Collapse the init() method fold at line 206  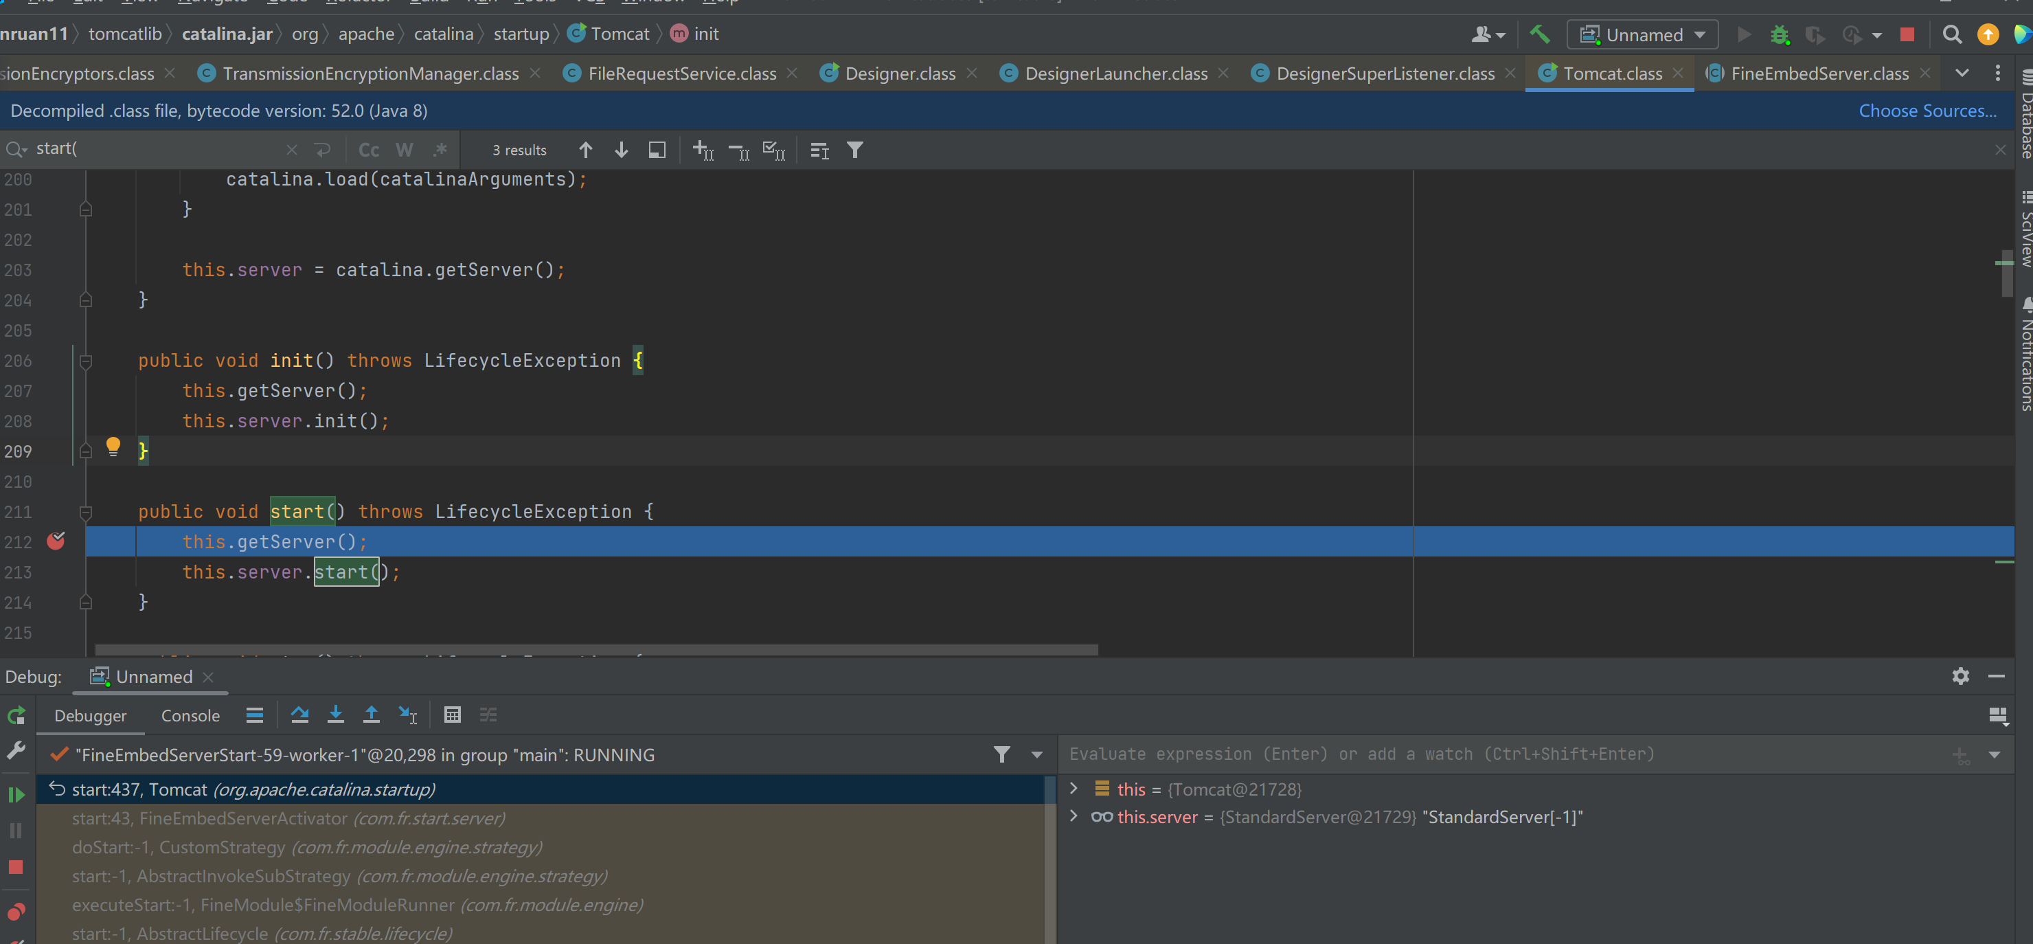86,361
